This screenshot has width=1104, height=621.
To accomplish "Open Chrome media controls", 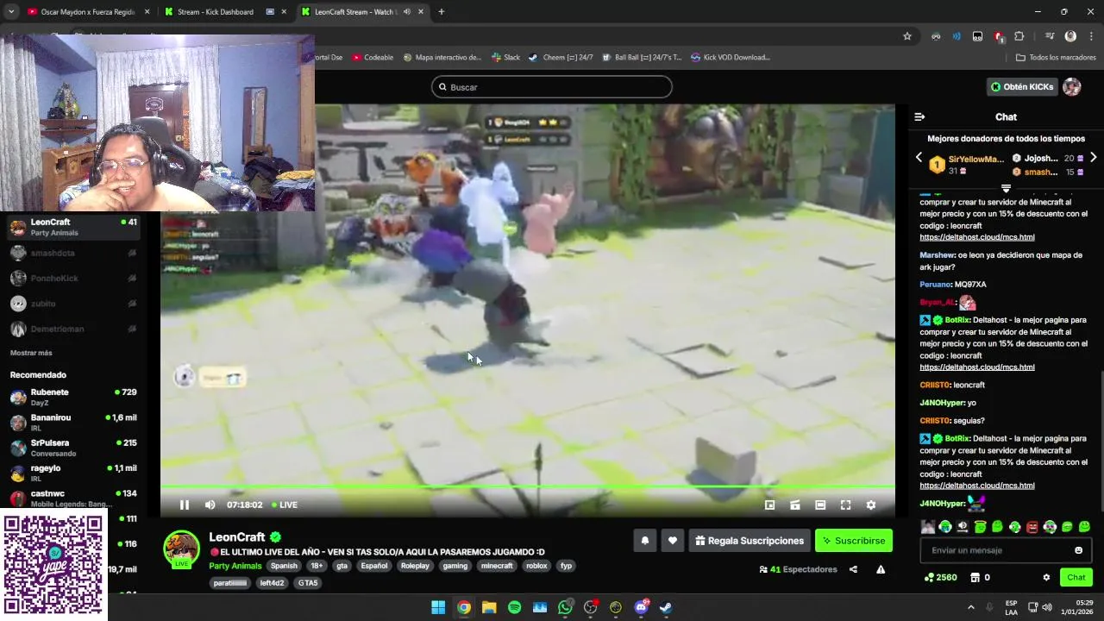I will pos(1049,36).
